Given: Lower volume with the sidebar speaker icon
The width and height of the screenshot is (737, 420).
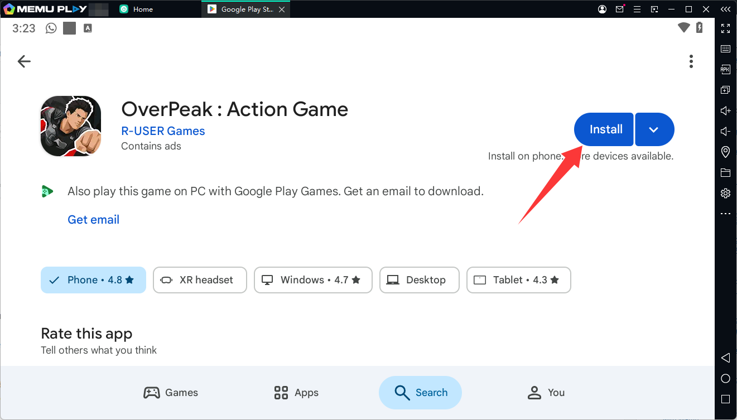Looking at the screenshot, I should [726, 131].
